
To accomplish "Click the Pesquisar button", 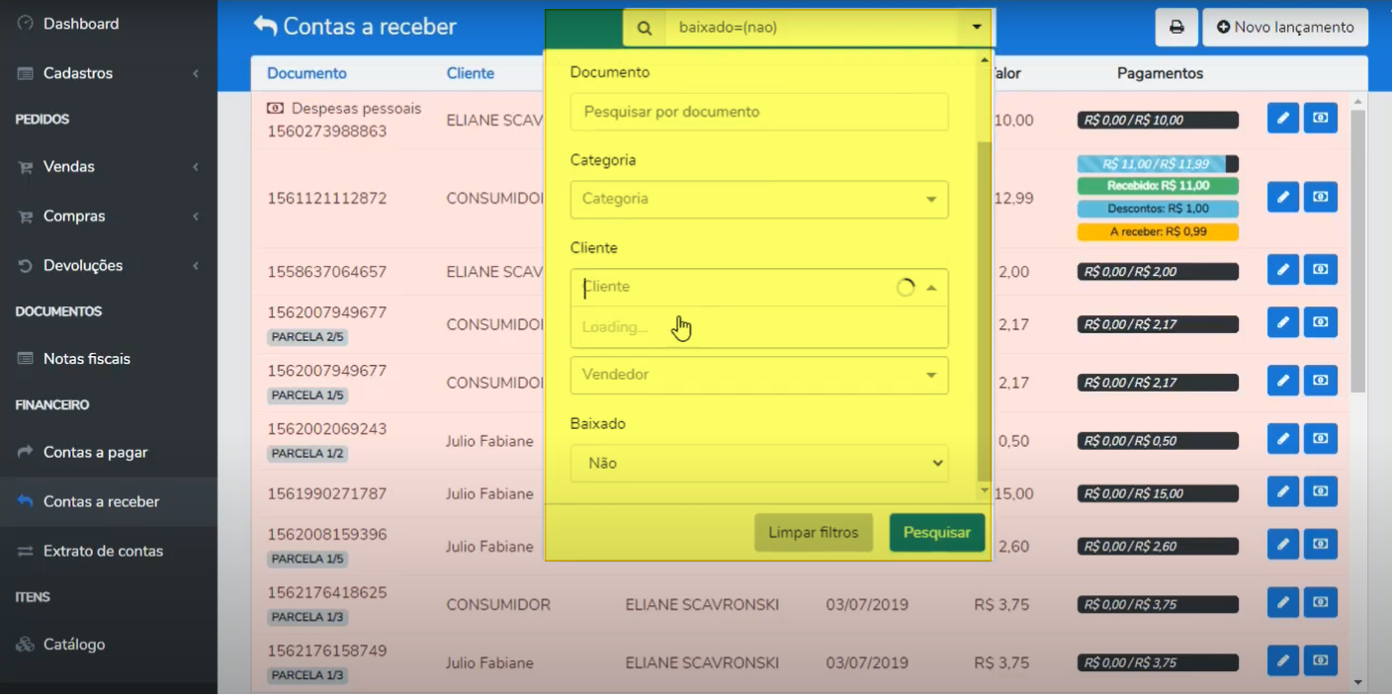I will 936,533.
